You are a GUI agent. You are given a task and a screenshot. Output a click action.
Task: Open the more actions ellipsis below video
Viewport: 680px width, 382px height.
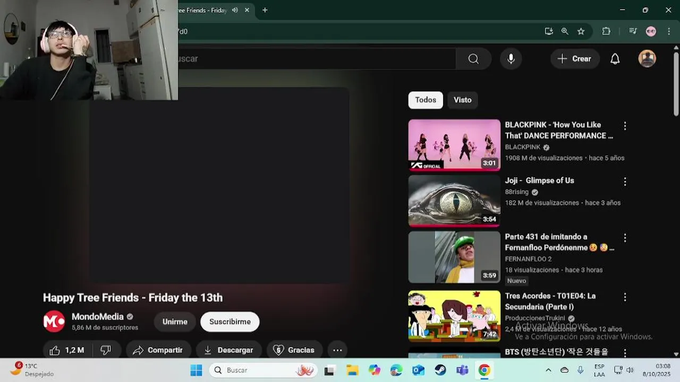(337, 350)
